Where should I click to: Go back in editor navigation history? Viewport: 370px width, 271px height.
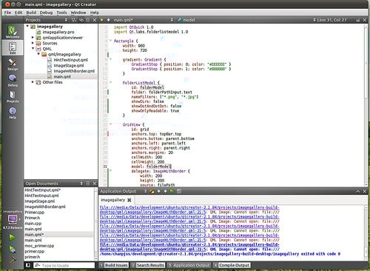(x=101, y=20)
